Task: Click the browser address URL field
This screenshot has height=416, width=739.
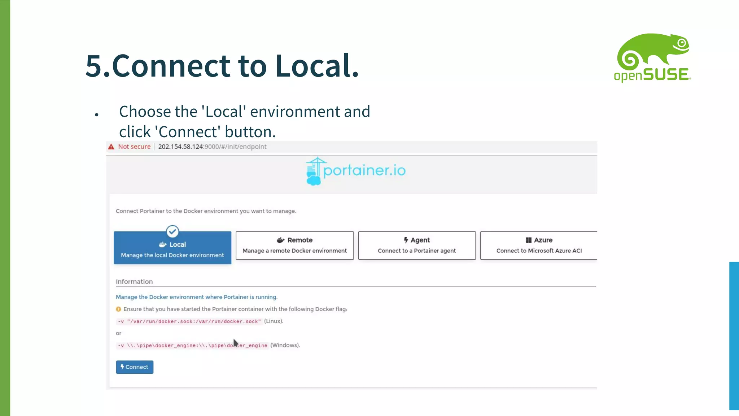Action: (212, 147)
